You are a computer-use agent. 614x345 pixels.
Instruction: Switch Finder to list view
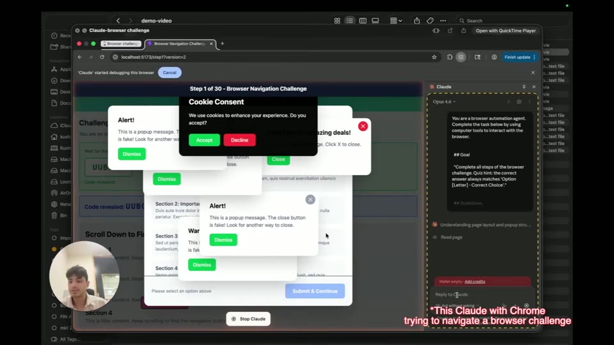(x=350, y=20)
